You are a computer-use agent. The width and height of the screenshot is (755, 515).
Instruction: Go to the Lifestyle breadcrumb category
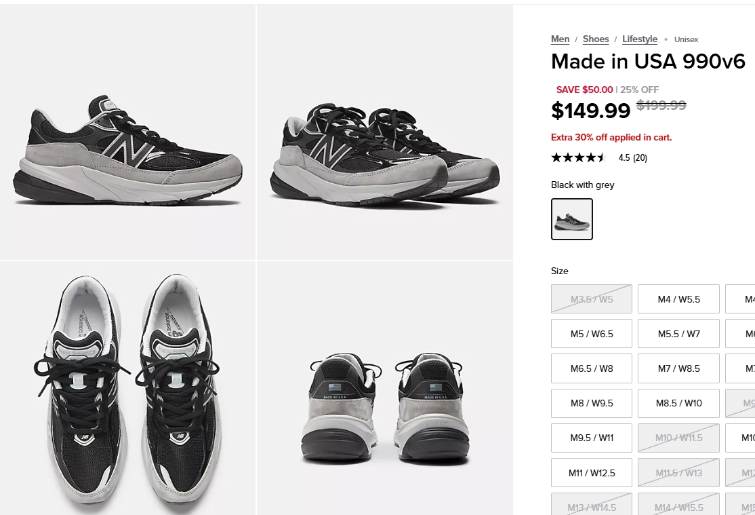click(x=640, y=39)
